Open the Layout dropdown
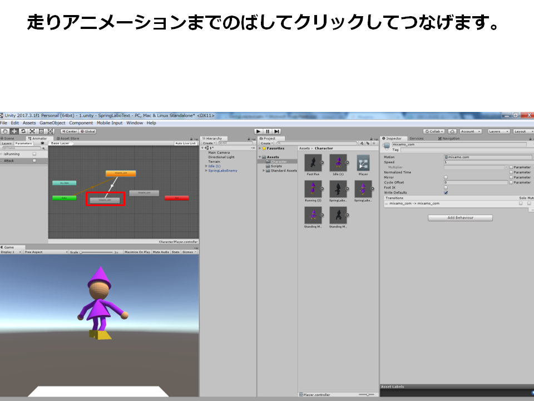Viewport: 534px width, 401px height. tap(523, 131)
